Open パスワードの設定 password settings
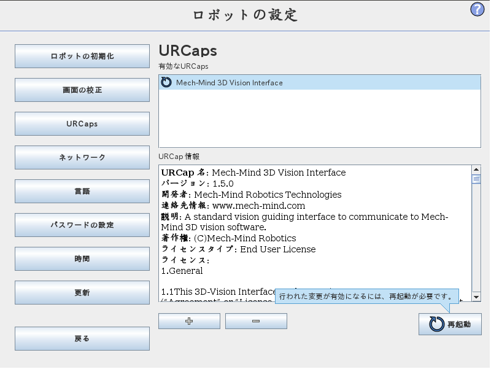 click(82, 225)
